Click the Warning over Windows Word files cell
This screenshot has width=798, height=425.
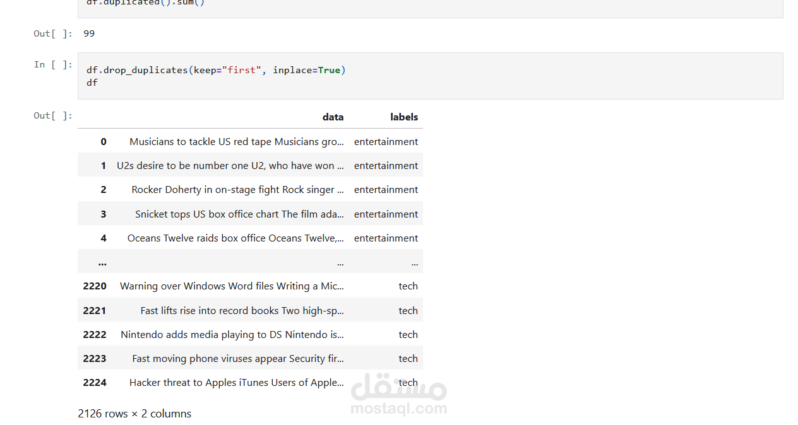pos(232,286)
